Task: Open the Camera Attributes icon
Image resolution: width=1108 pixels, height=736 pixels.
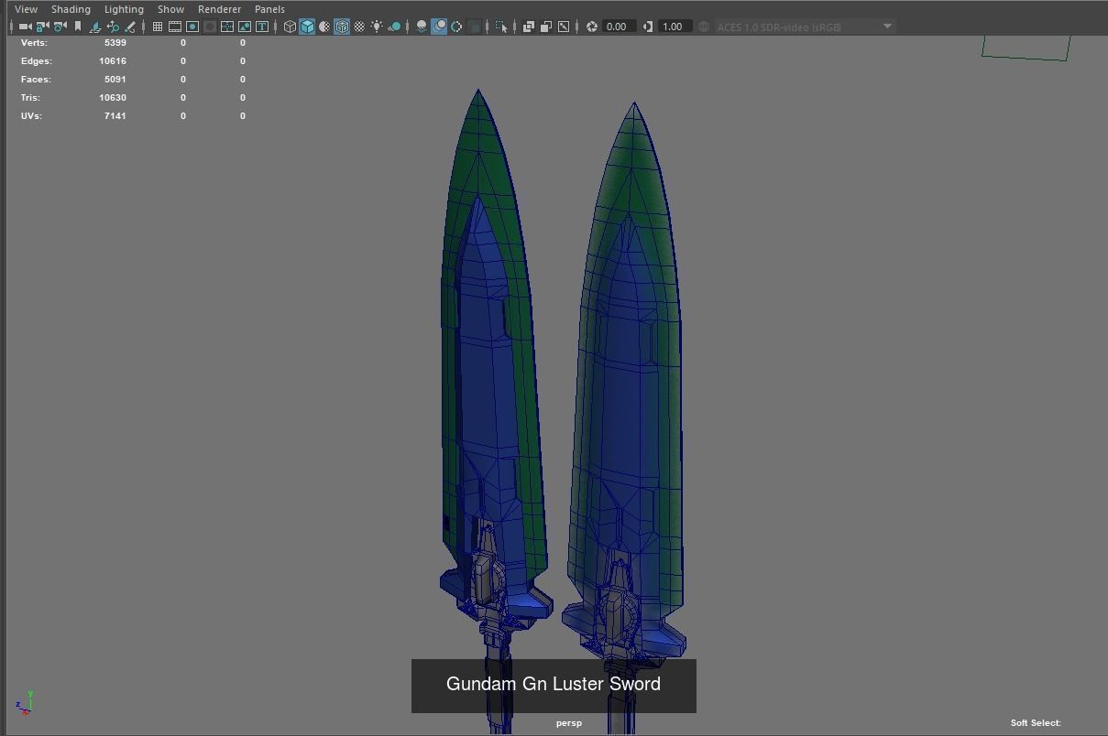Action: coord(60,27)
